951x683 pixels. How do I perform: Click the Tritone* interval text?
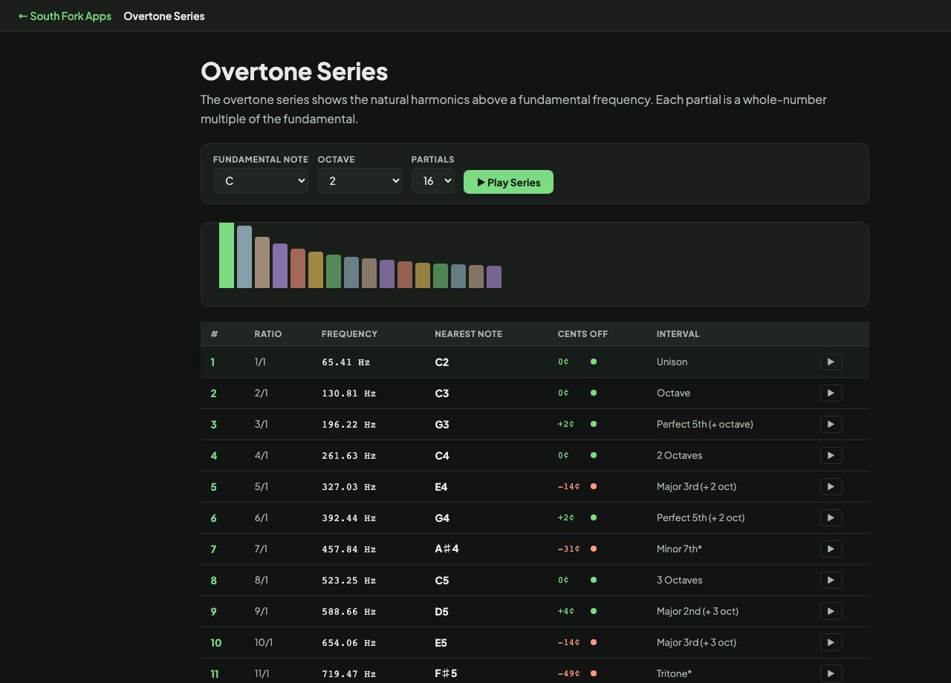674,673
